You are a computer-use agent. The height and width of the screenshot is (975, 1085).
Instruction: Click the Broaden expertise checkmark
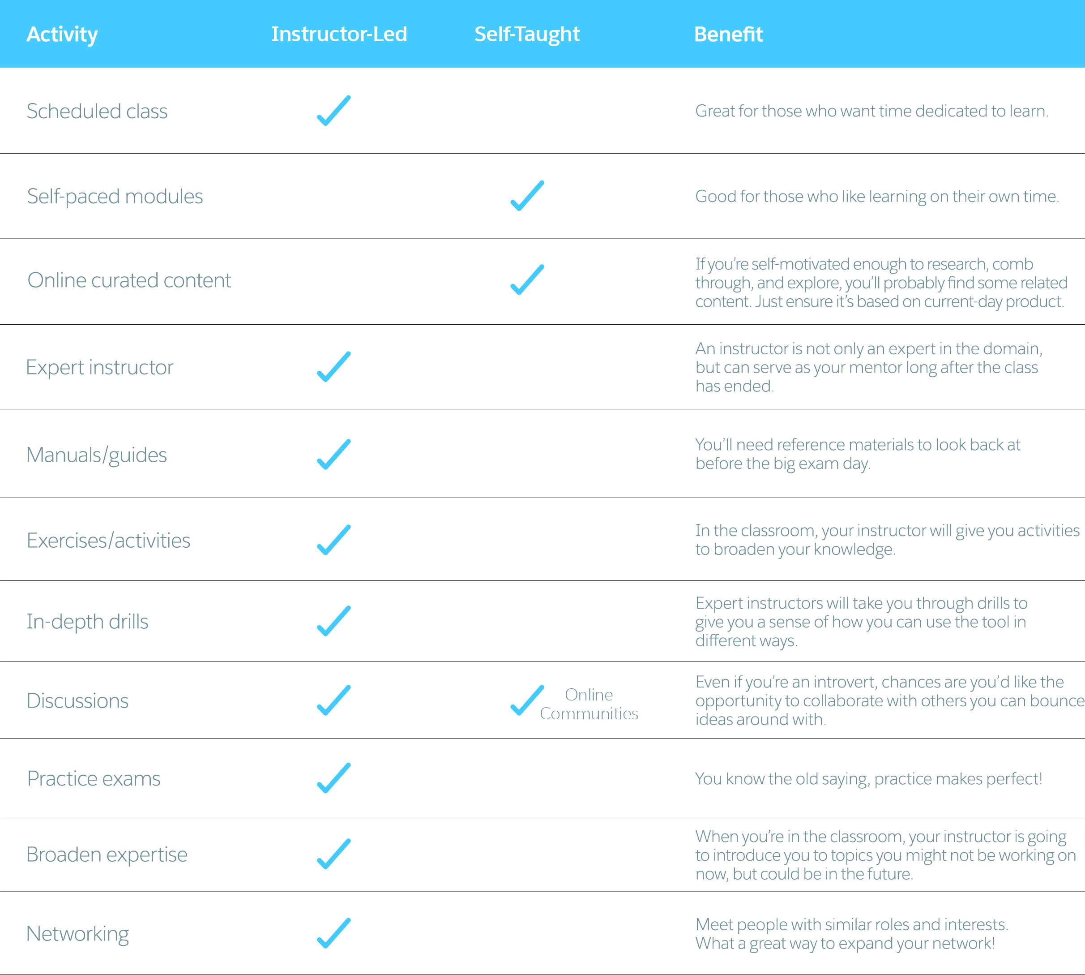[x=333, y=854]
